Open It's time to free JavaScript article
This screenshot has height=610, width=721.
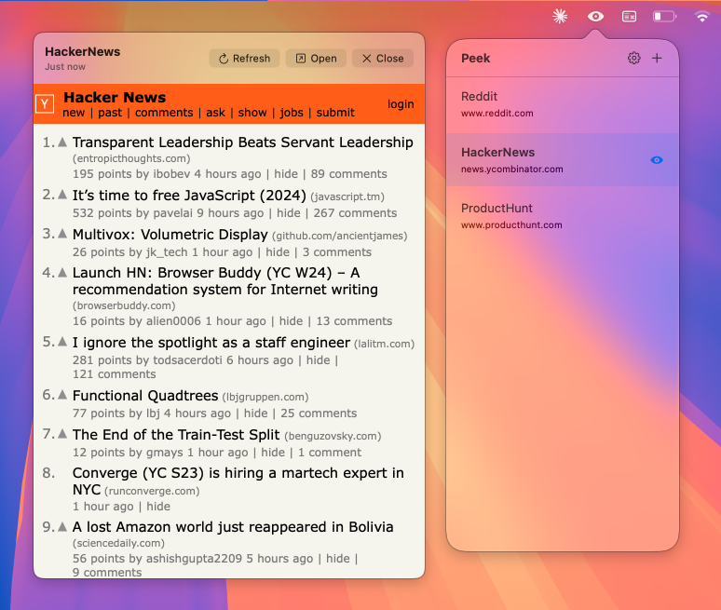189,196
